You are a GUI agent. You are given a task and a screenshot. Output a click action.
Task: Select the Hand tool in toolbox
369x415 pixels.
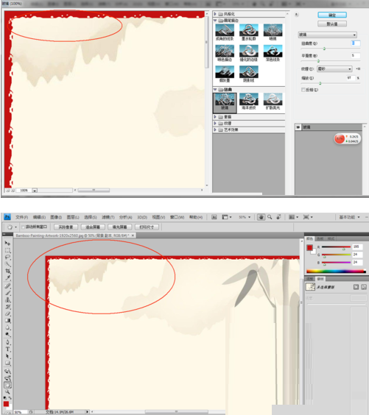[7, 386]
